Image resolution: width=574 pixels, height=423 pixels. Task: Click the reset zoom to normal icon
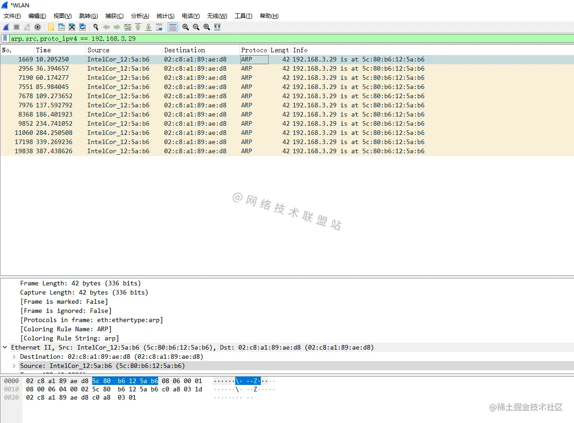tap(207, 27)
